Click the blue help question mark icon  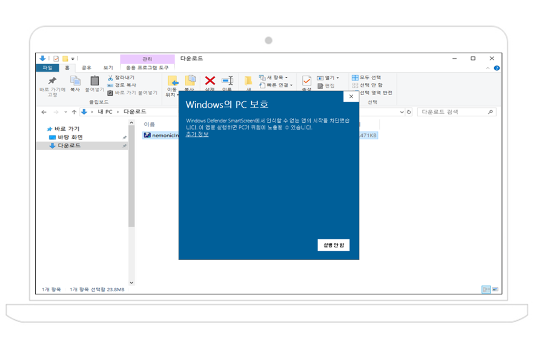[497, 68]
